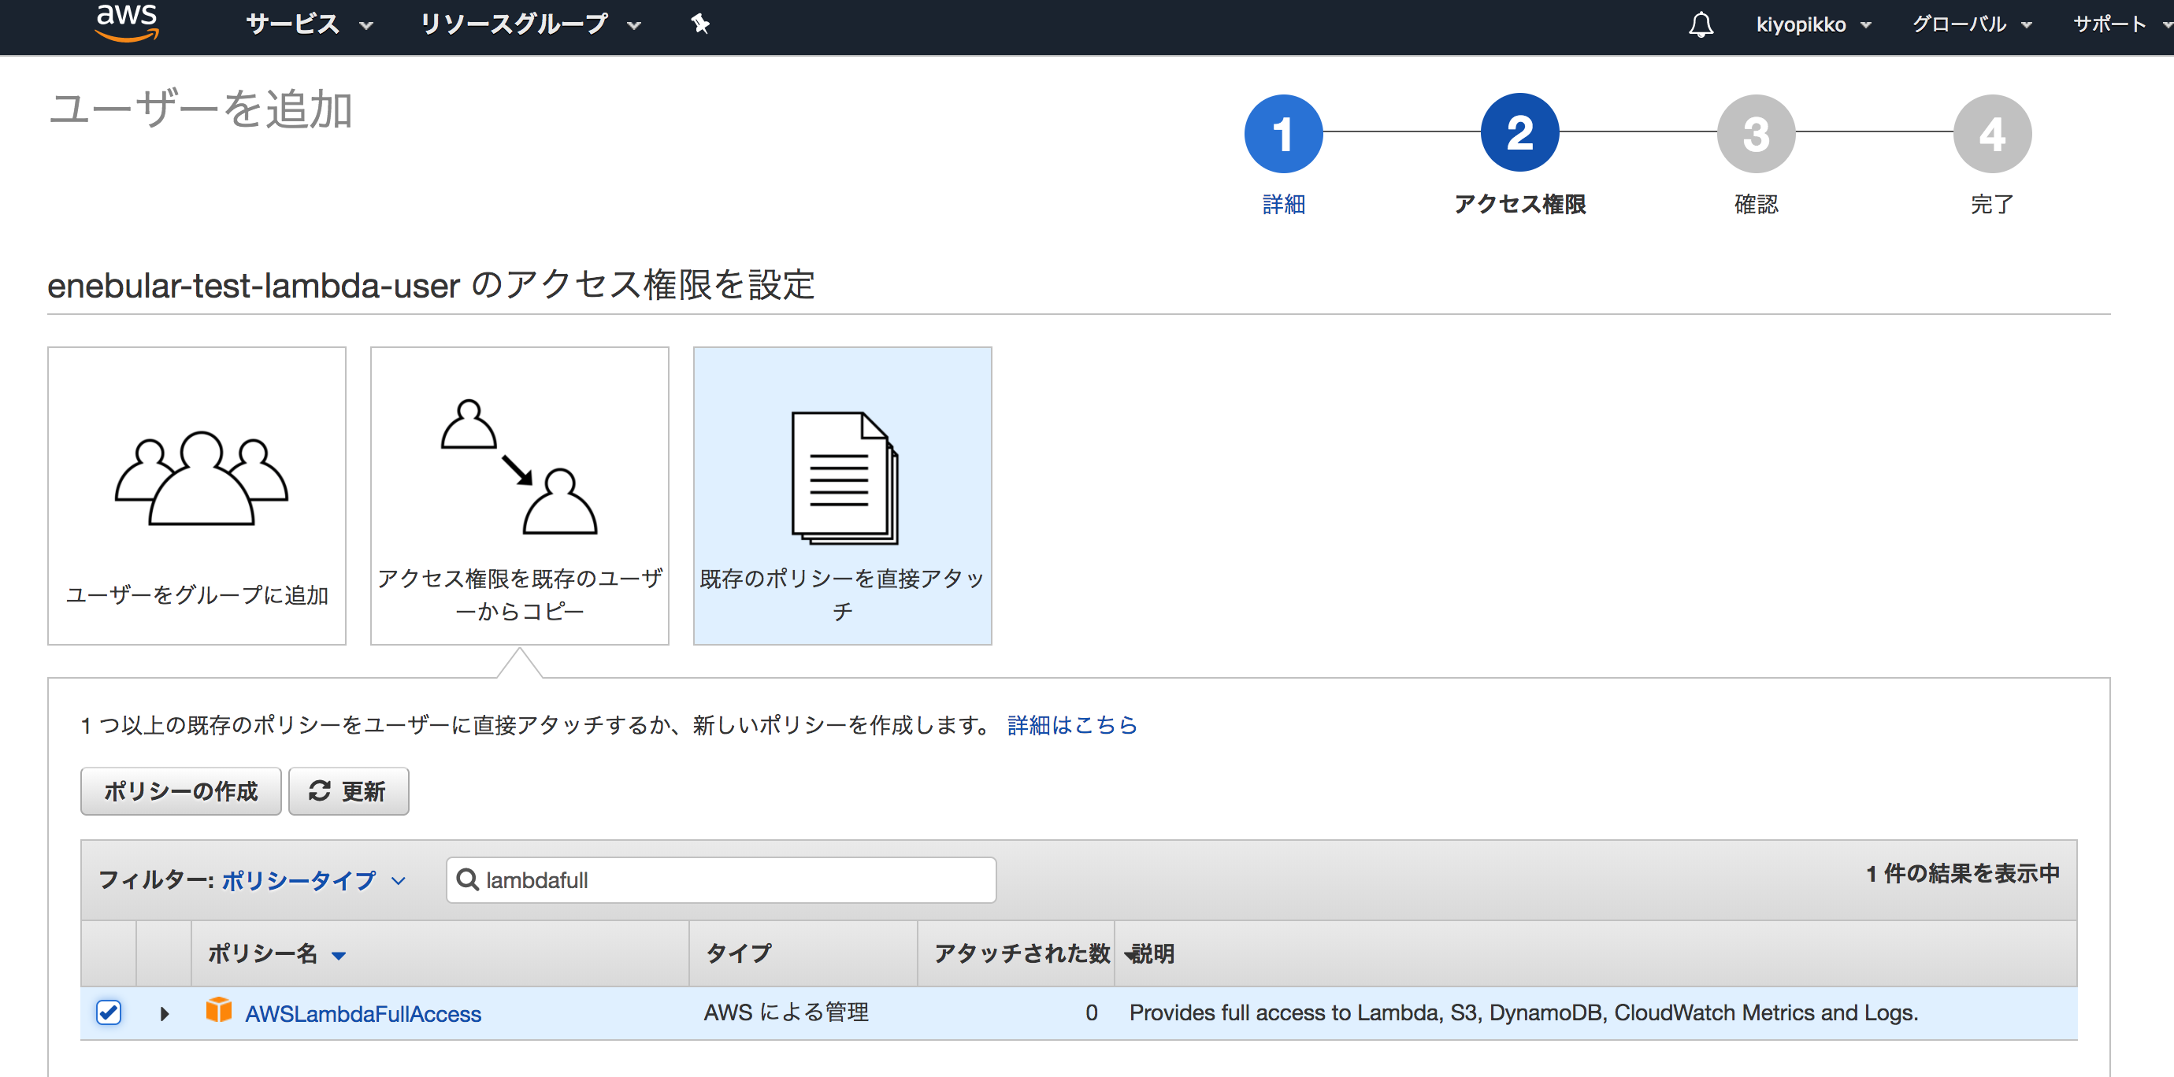Select copy permissions from existing user card
The height and width of the screenshot is (1077, 2174).
[519, 495]
